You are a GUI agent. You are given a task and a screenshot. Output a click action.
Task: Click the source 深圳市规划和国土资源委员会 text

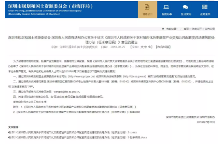point(79,47)
